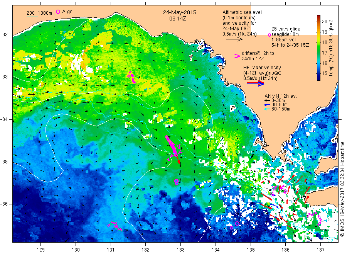This screenshot has width=347, height=255.
Task: Click the 'Altimetric sealevel' legend heading
Action: click(242, 12)
